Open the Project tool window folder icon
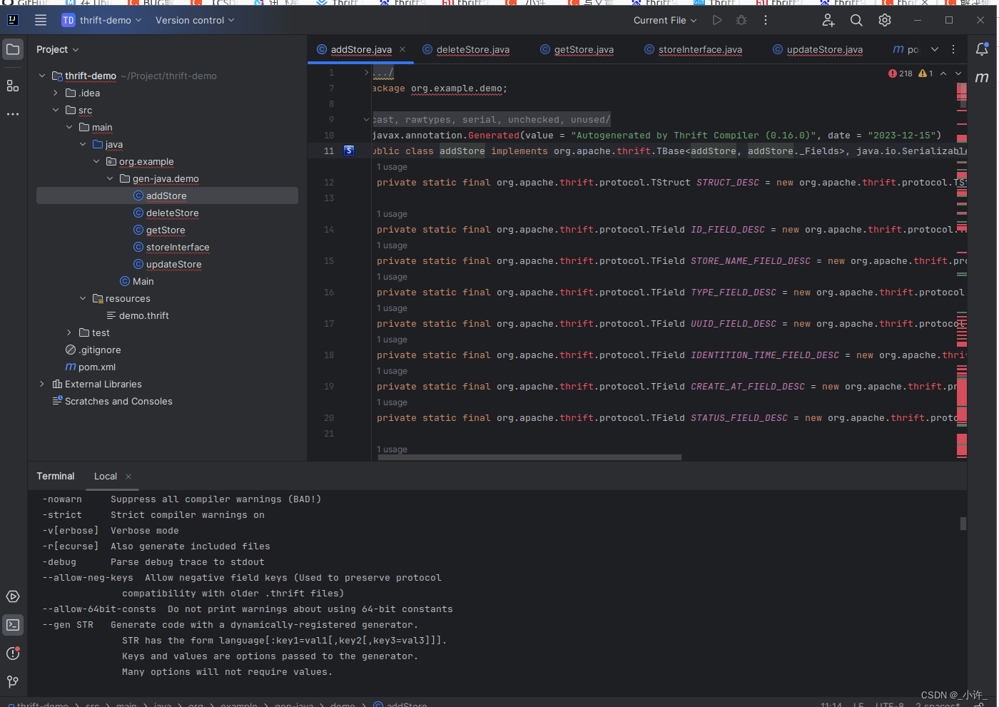Screen dimensions: 999x707 coord(13,49)
